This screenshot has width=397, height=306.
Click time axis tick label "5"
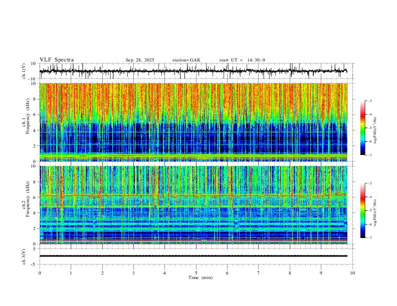(x=196, y=273)
